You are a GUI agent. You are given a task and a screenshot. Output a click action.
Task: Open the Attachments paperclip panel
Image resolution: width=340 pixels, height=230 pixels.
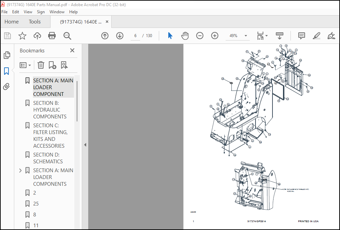pyautogui.click(x=6, y=87)
